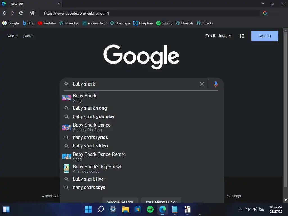Open the Images link
Viewport: 288px width, 216px height.
click(225, 36)
